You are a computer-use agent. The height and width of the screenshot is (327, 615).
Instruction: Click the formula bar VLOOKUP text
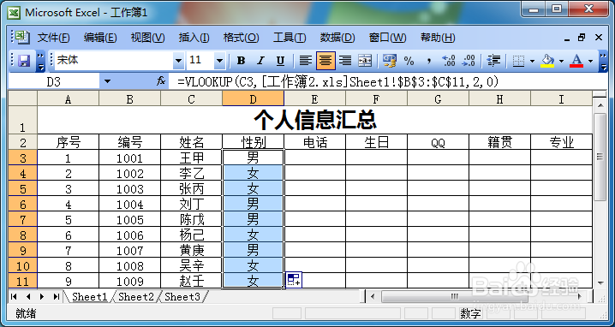pyautogui.click(x=337, y=81)
